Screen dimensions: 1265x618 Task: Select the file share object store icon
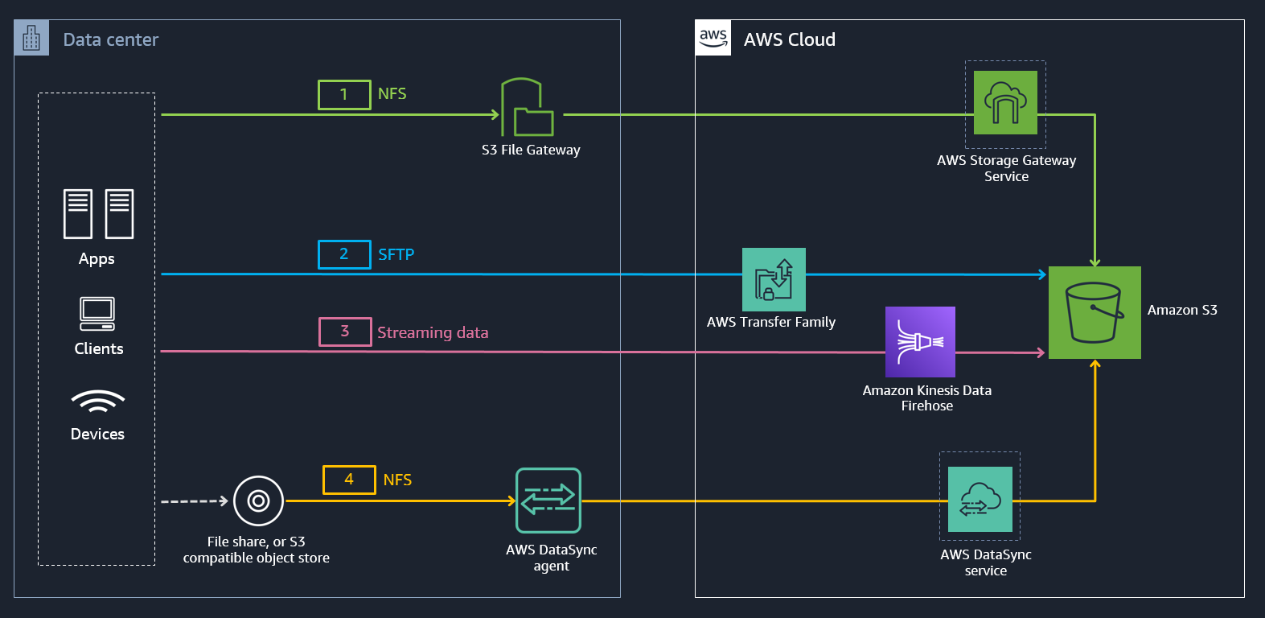[x=258, y=501]
